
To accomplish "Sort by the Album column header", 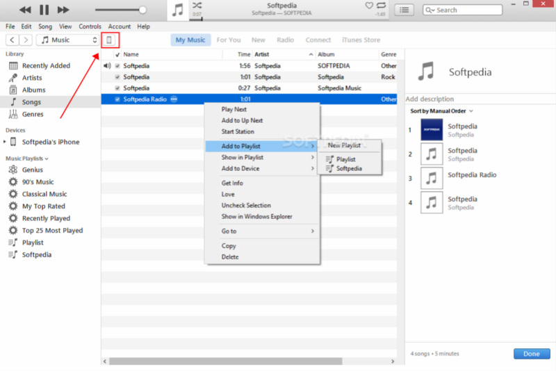I will tap(347, 55).
